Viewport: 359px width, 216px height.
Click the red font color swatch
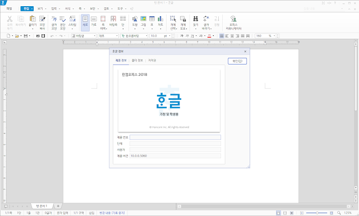point(209,36)
